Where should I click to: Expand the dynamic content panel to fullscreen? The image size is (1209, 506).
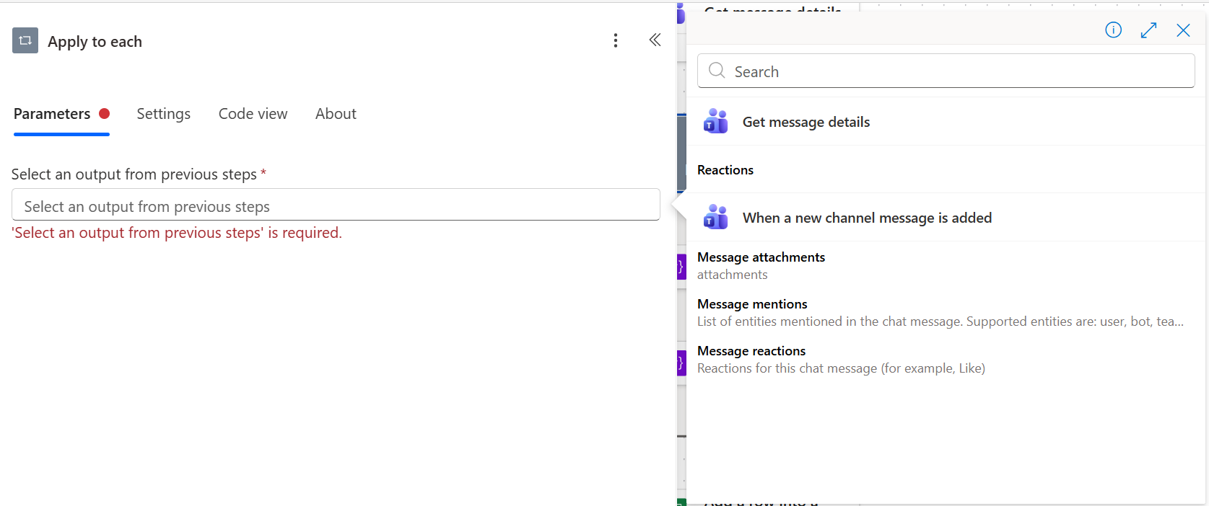[x=1148, y=30]
